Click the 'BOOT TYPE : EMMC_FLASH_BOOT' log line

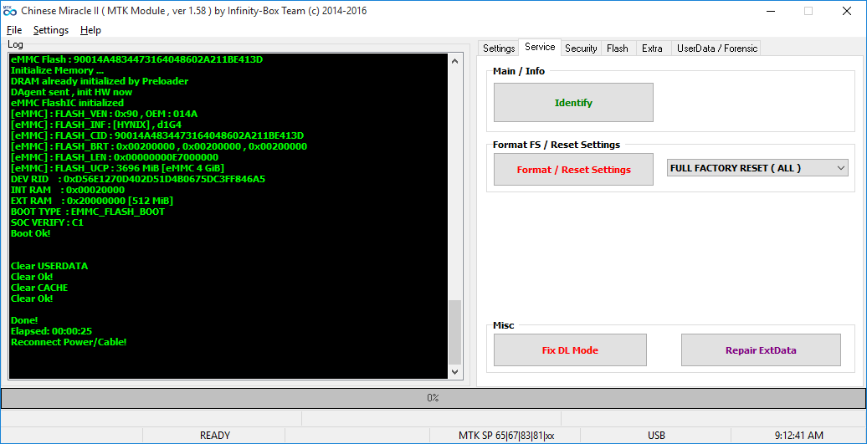[87, 212]
